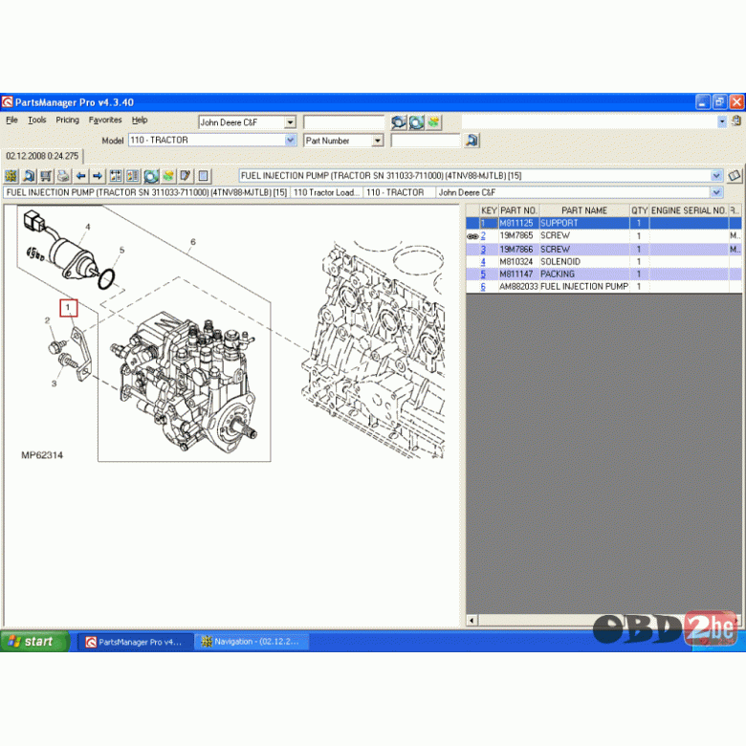This screenshot has height=746, width=746.
Task: Click the money pricing icon in section toolbar
Action: click(168, 176)
